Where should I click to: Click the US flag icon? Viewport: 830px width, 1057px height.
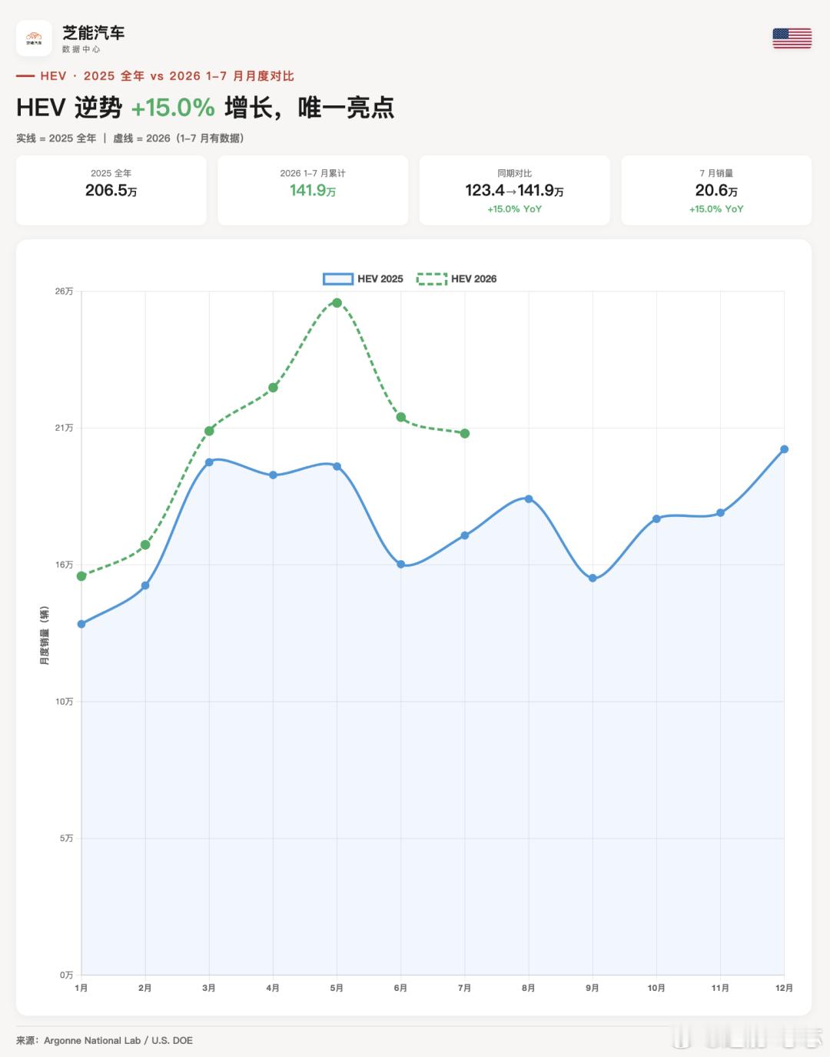(x=792, y=38)
